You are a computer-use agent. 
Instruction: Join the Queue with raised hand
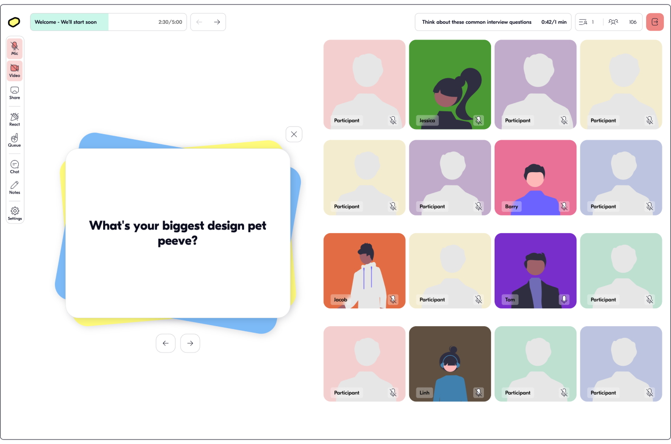[15, 140]
